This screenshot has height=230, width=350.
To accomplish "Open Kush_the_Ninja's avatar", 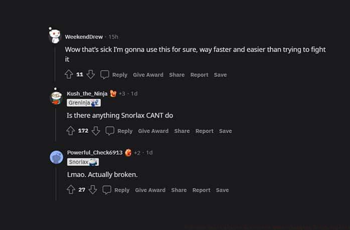I will (56, 96).
